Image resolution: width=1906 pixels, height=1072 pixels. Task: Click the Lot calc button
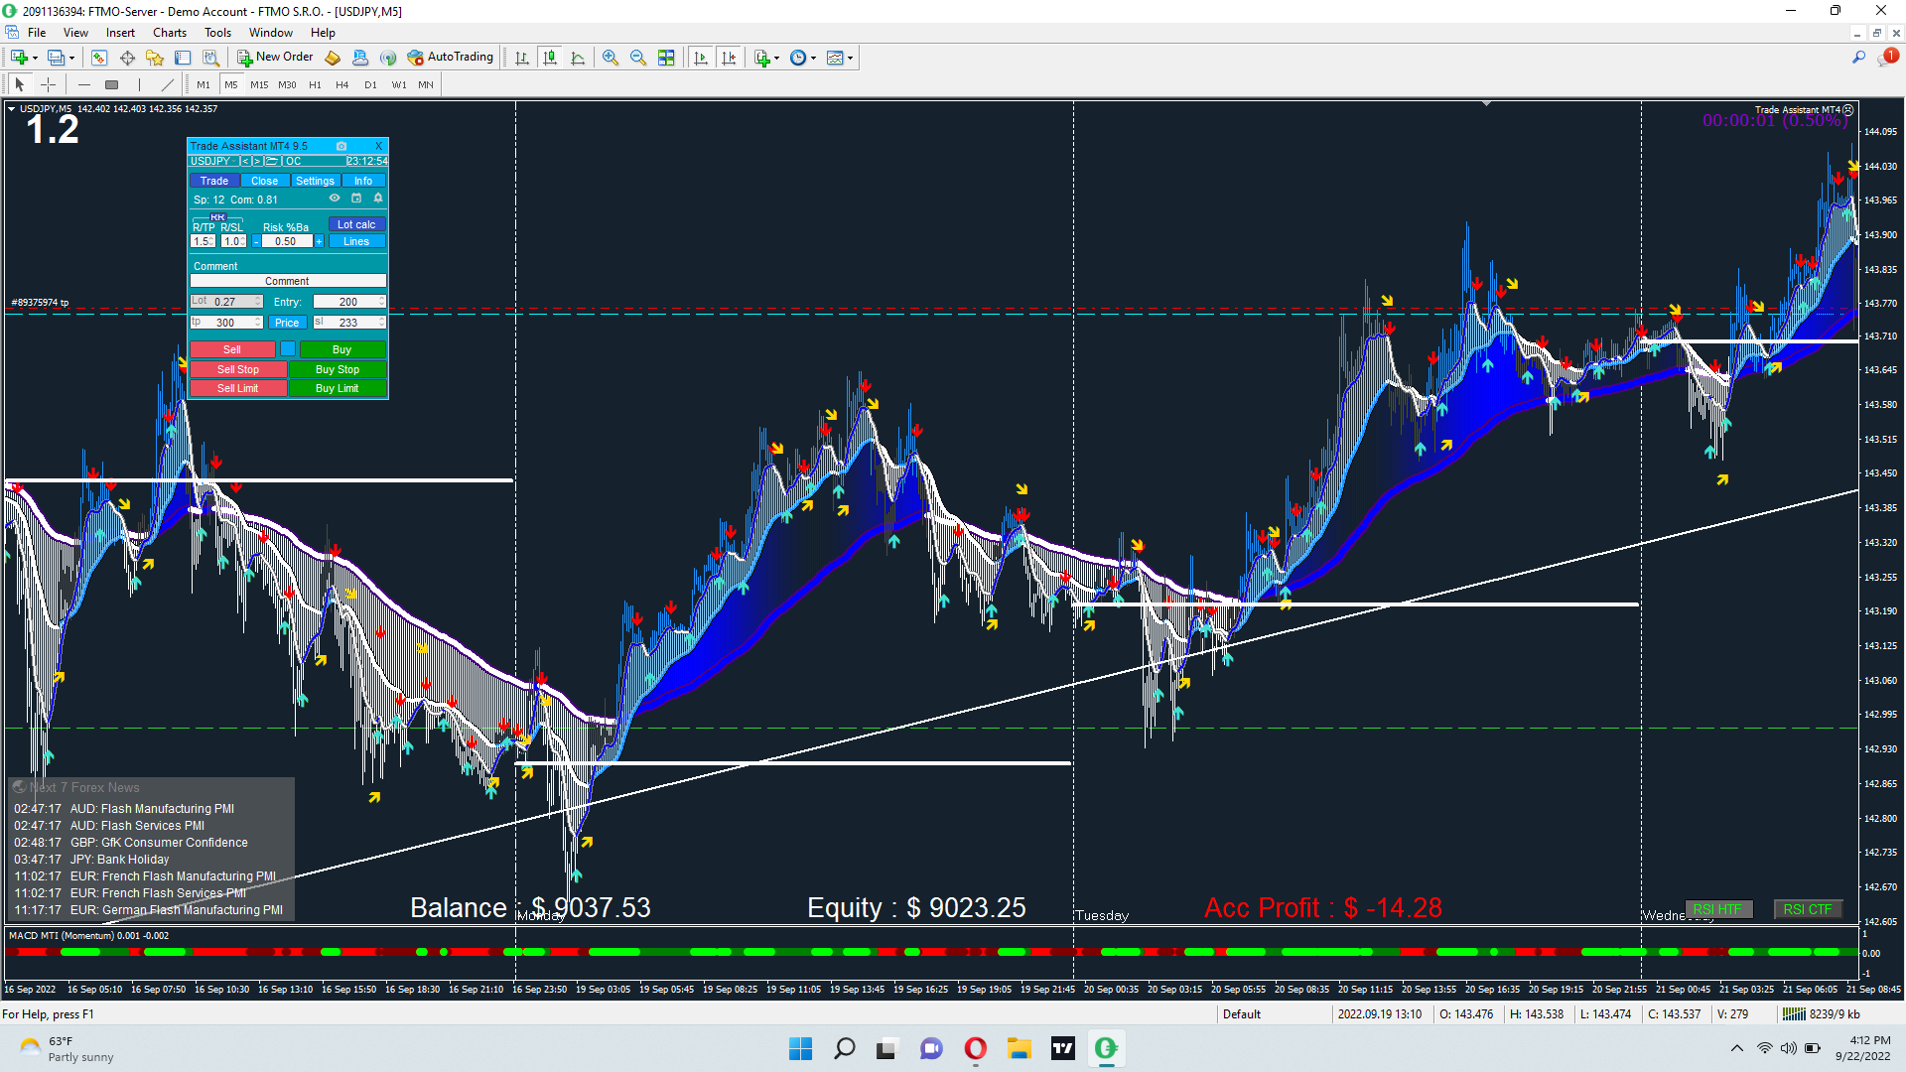pos(356,224)
